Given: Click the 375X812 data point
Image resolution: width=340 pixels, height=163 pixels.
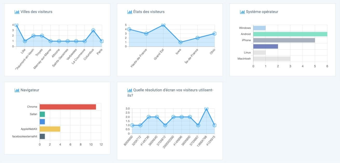Looking at the screenshot, I should tap(165, 125).
